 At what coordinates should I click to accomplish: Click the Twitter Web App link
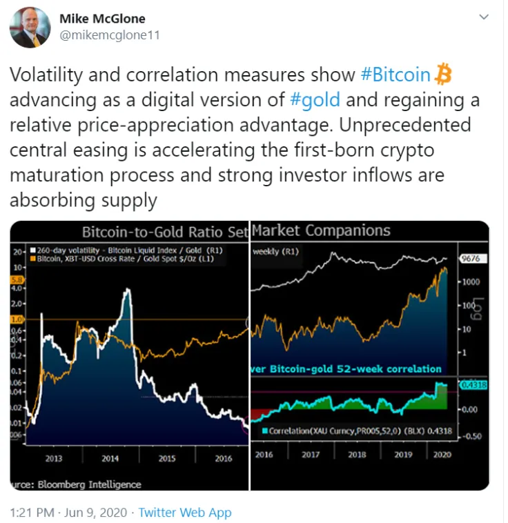point(184,513)
